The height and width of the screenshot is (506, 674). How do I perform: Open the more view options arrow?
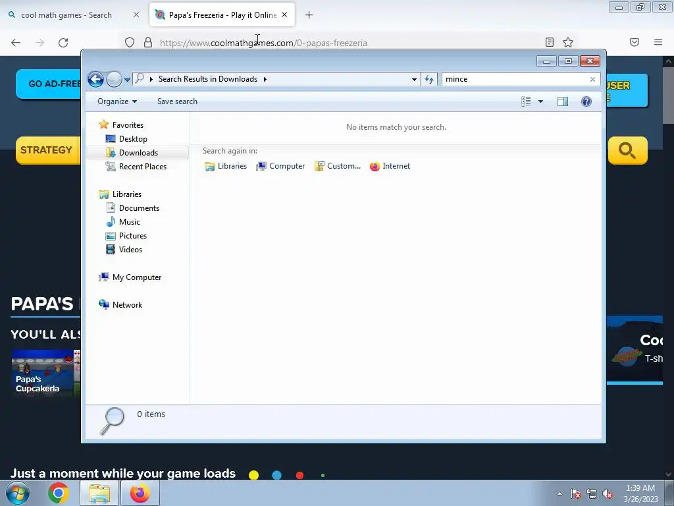click(541, 101)
